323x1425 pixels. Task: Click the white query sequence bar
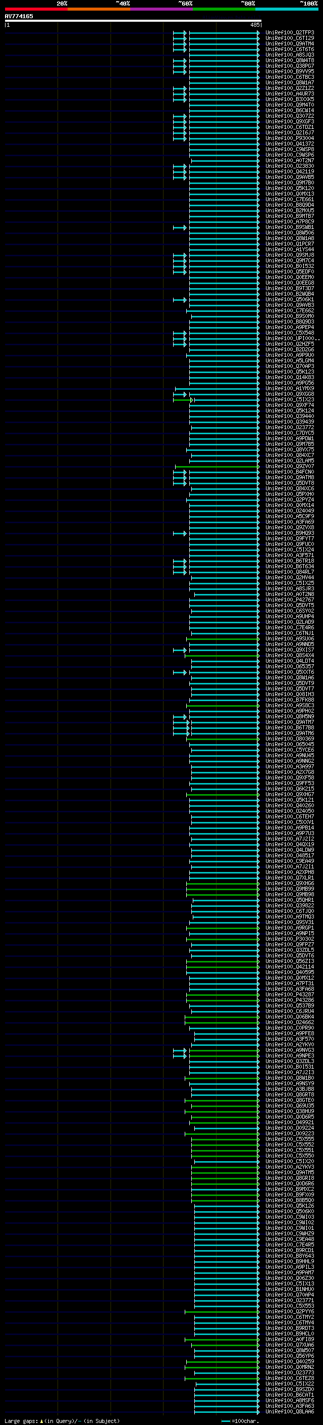click(x=133, y=21)
